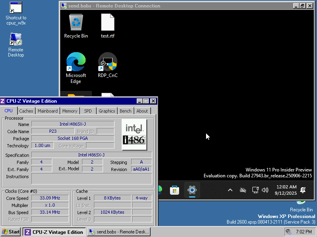The width and height of the screenshot is (317, 237).
Task: Click the Multiplier value x 1.0
Action: (50, 205)
